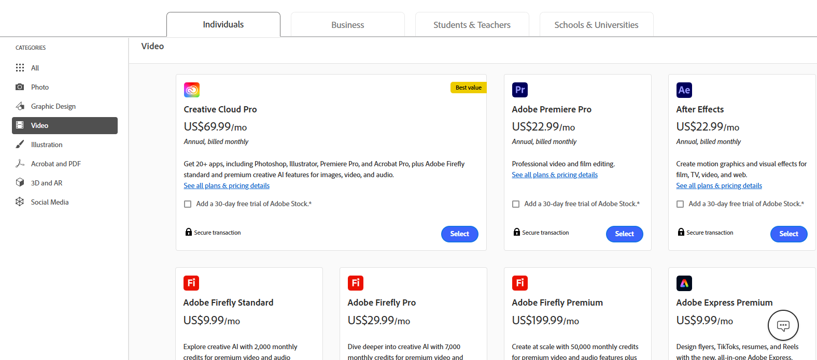Open the Students & Teachers tab
The image size is (817, 360).
472,24
